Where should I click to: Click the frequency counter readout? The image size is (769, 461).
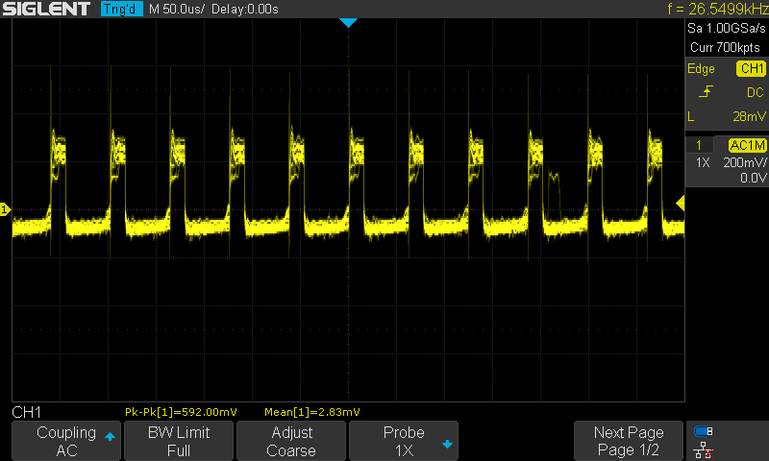(x=714, y=10)
